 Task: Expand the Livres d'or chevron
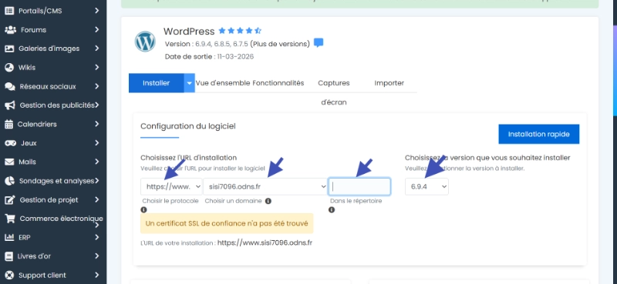coord(97,256)
